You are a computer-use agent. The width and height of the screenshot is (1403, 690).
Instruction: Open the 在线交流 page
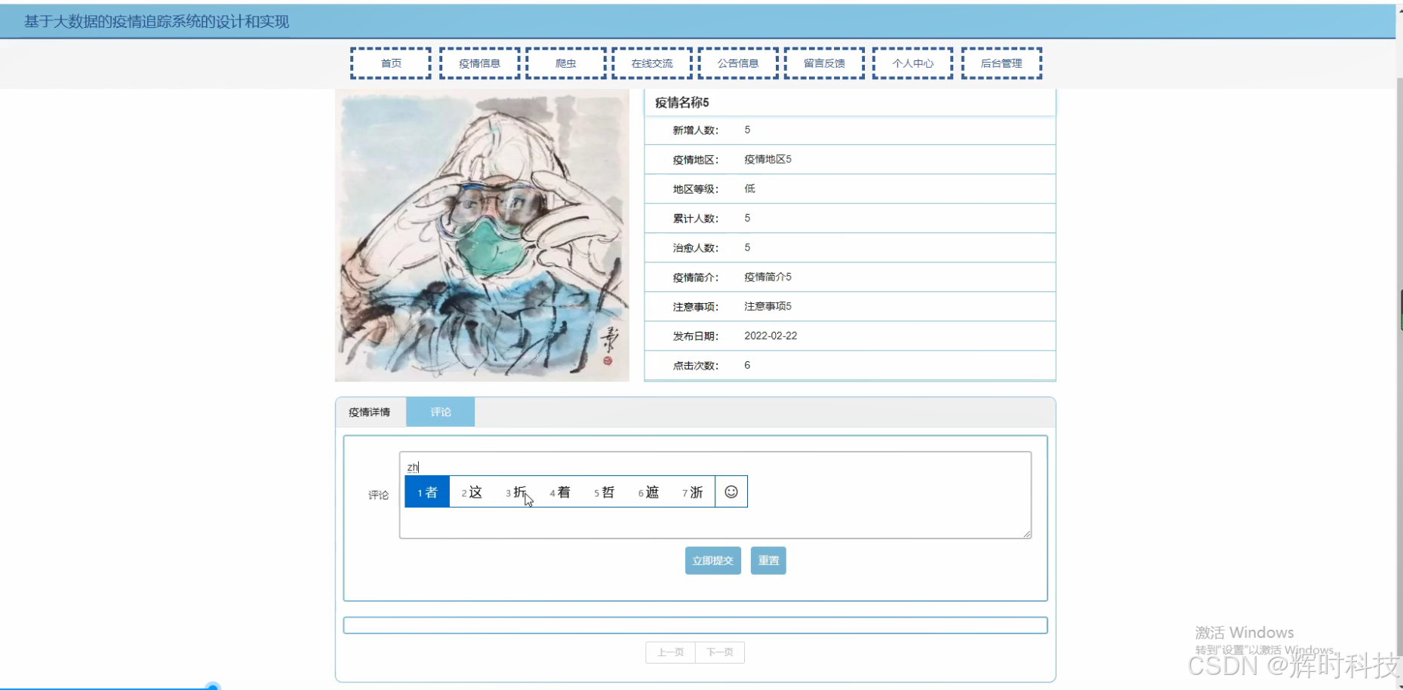651,63
